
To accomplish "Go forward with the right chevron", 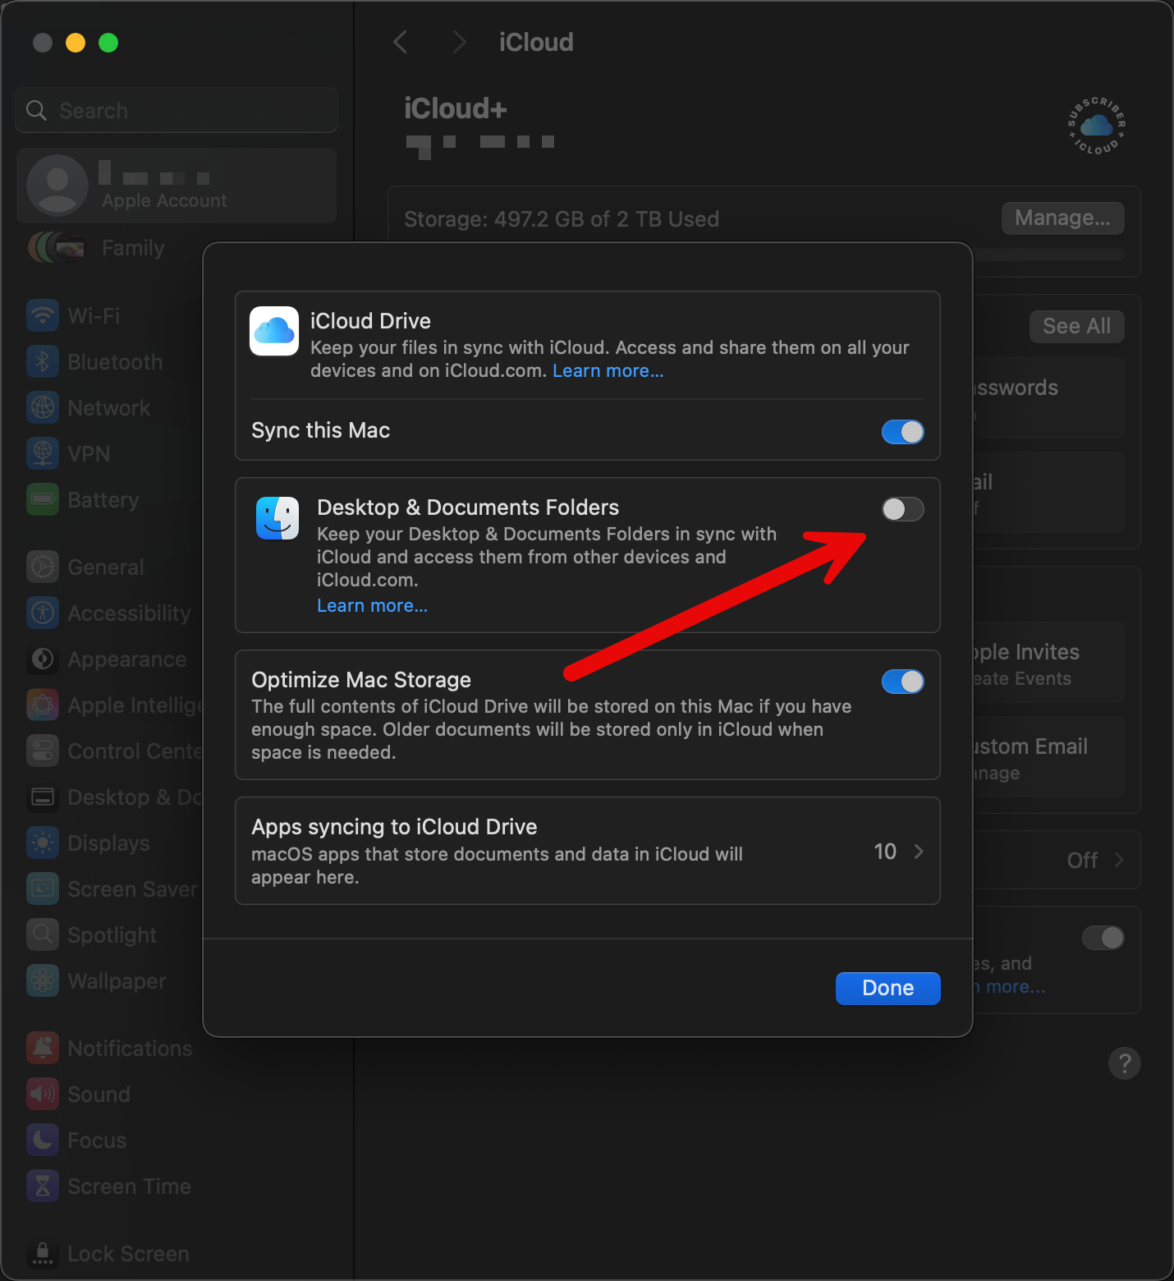I will tap(460, 42).
